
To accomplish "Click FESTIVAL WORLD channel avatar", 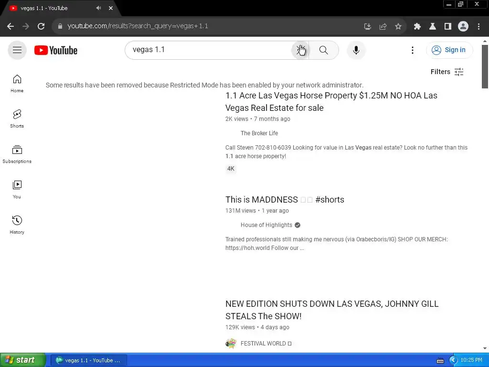I will click(x=231, y=343).
